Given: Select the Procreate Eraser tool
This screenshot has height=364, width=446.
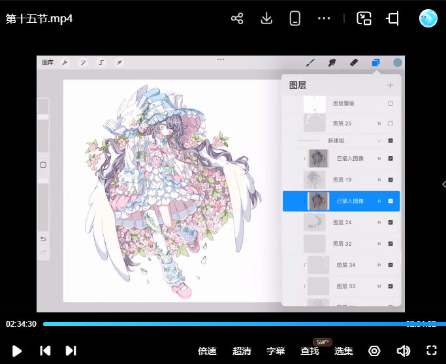Looking at the screenshot, I should pyautogui.click(x=354, y=63).
